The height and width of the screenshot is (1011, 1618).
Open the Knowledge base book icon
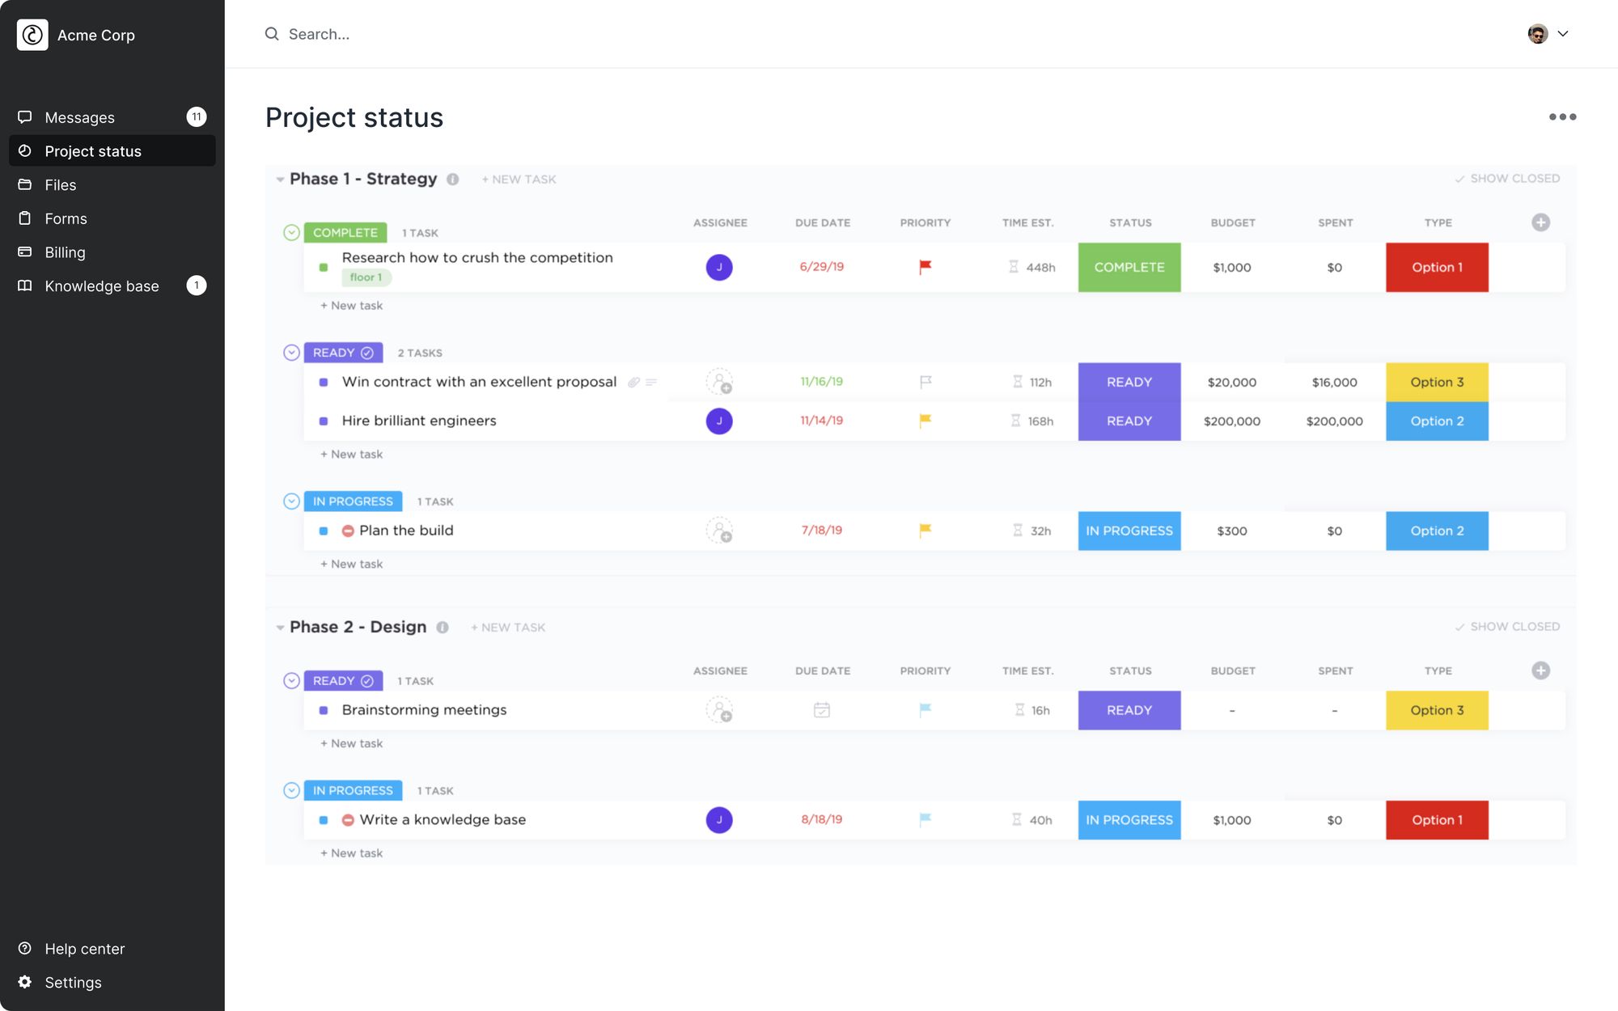(x=24, y=286)
